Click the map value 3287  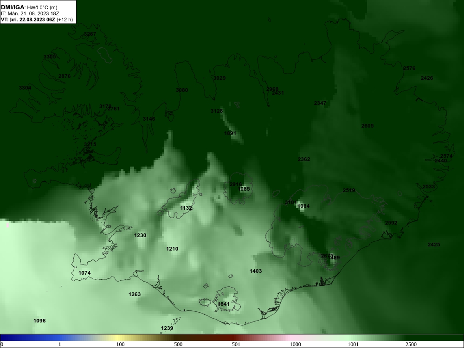pos(90,34)
